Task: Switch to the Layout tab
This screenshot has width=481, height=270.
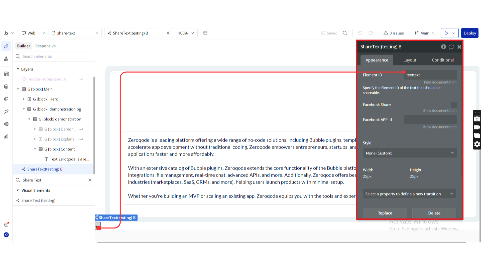Action: [x=410, y=60]
